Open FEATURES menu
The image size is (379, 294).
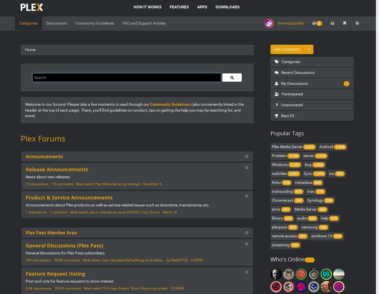click(179, 7)
